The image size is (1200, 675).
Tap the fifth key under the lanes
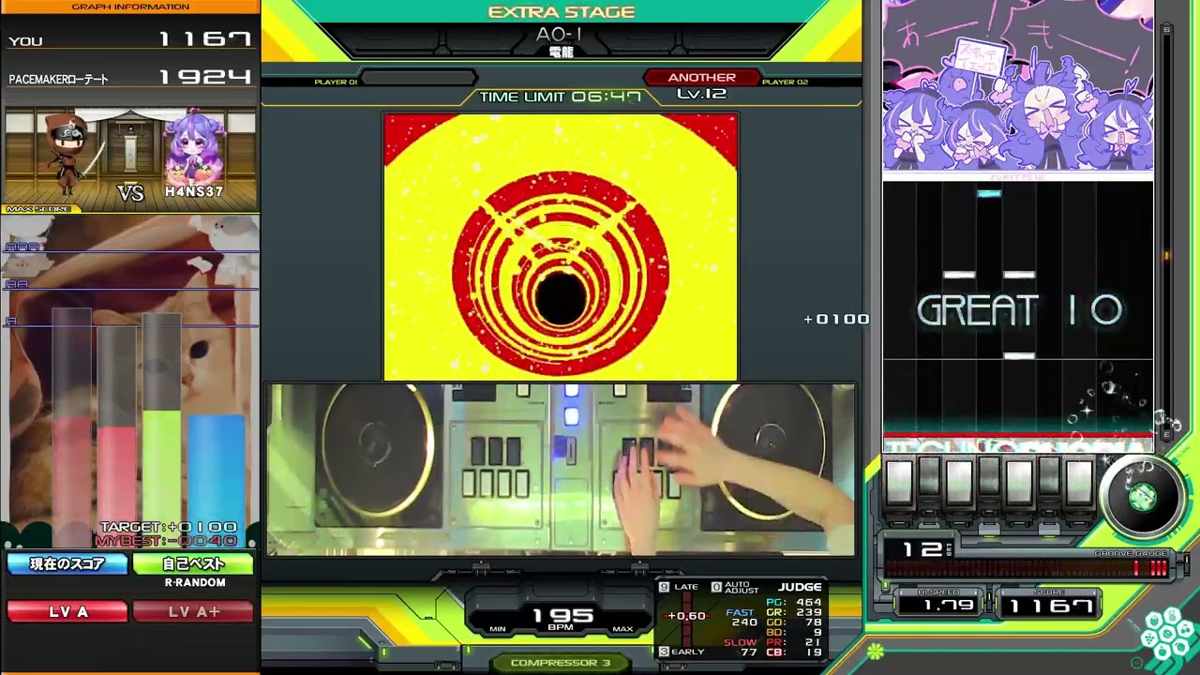tap(1019, 483)
